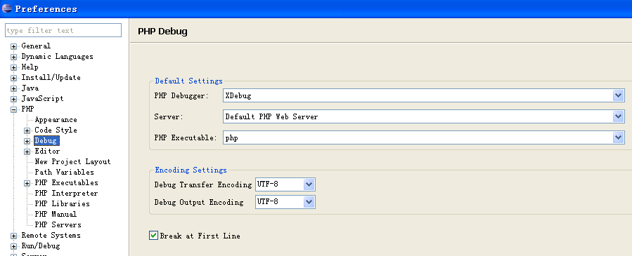Viewport: 632px width, 256px height.
Task: Click the PHP Debugger label
Action: tap(181, 95)
